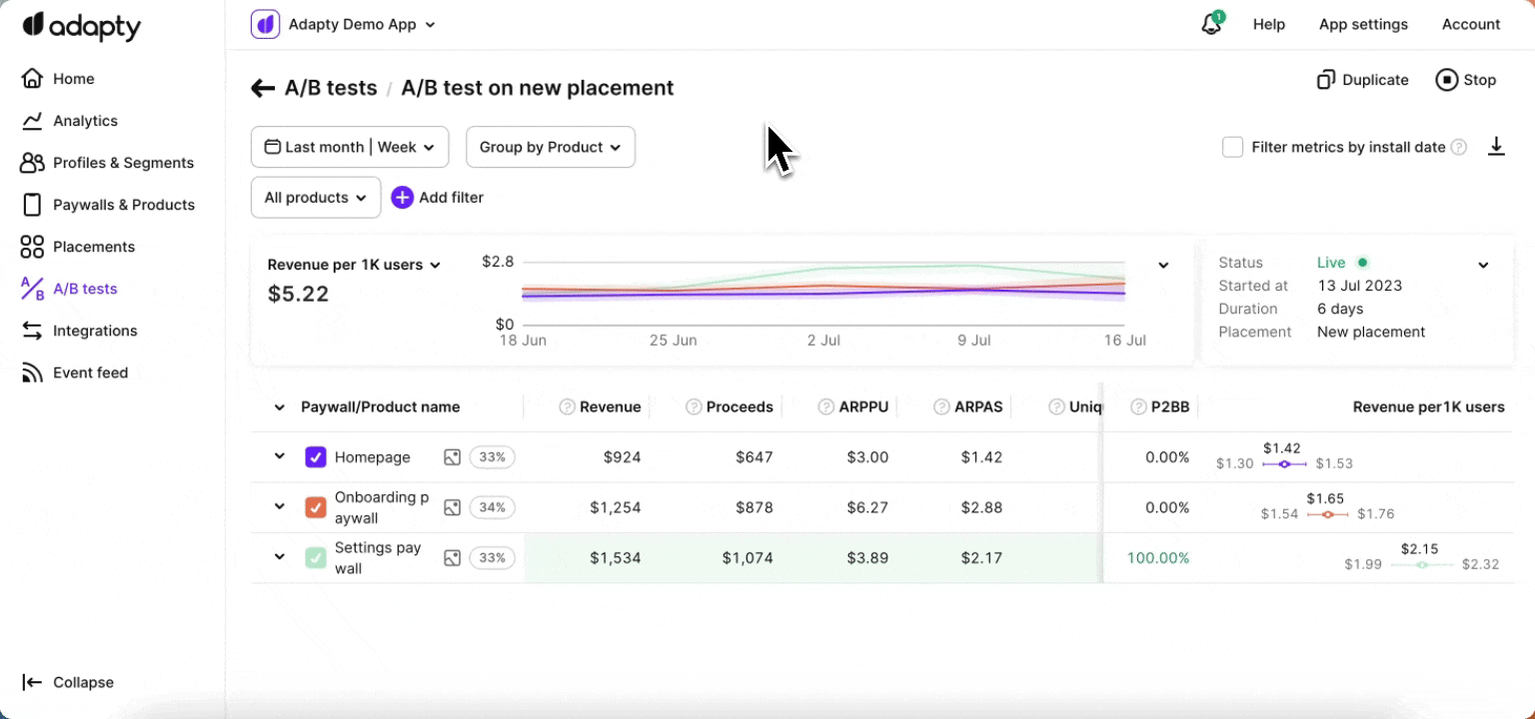
Task: Click the purple Add filter plus icon
Action: (x=402, y=198)
